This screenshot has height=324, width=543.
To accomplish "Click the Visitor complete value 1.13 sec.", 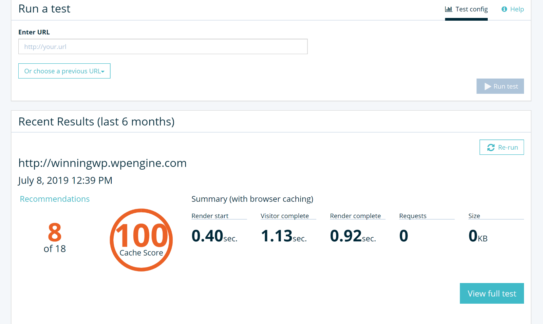I will [284, 236].
